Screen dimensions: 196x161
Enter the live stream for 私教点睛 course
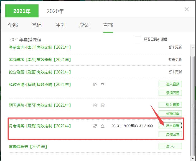(170, 84)
